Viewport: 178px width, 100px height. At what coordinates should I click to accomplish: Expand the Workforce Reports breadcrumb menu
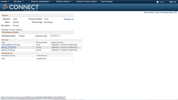(x=64, y=2)
